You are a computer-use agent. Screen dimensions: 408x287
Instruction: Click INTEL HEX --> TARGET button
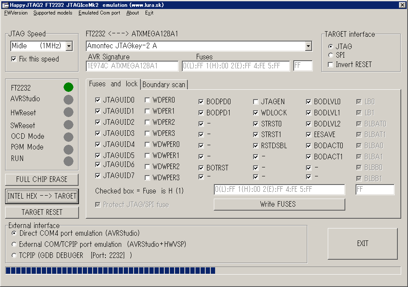42,196
